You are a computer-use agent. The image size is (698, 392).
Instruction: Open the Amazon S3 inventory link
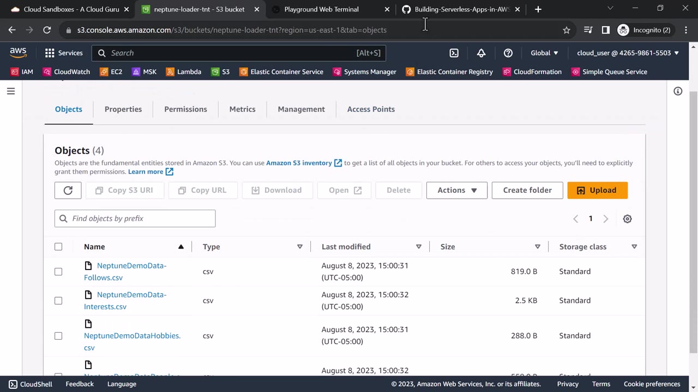pyautogui.click(x=304, y=163)
